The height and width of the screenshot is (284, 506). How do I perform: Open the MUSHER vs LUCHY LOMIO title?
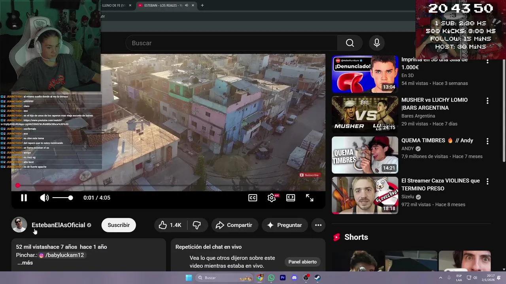pyautogui.click(x=434, y=104)
